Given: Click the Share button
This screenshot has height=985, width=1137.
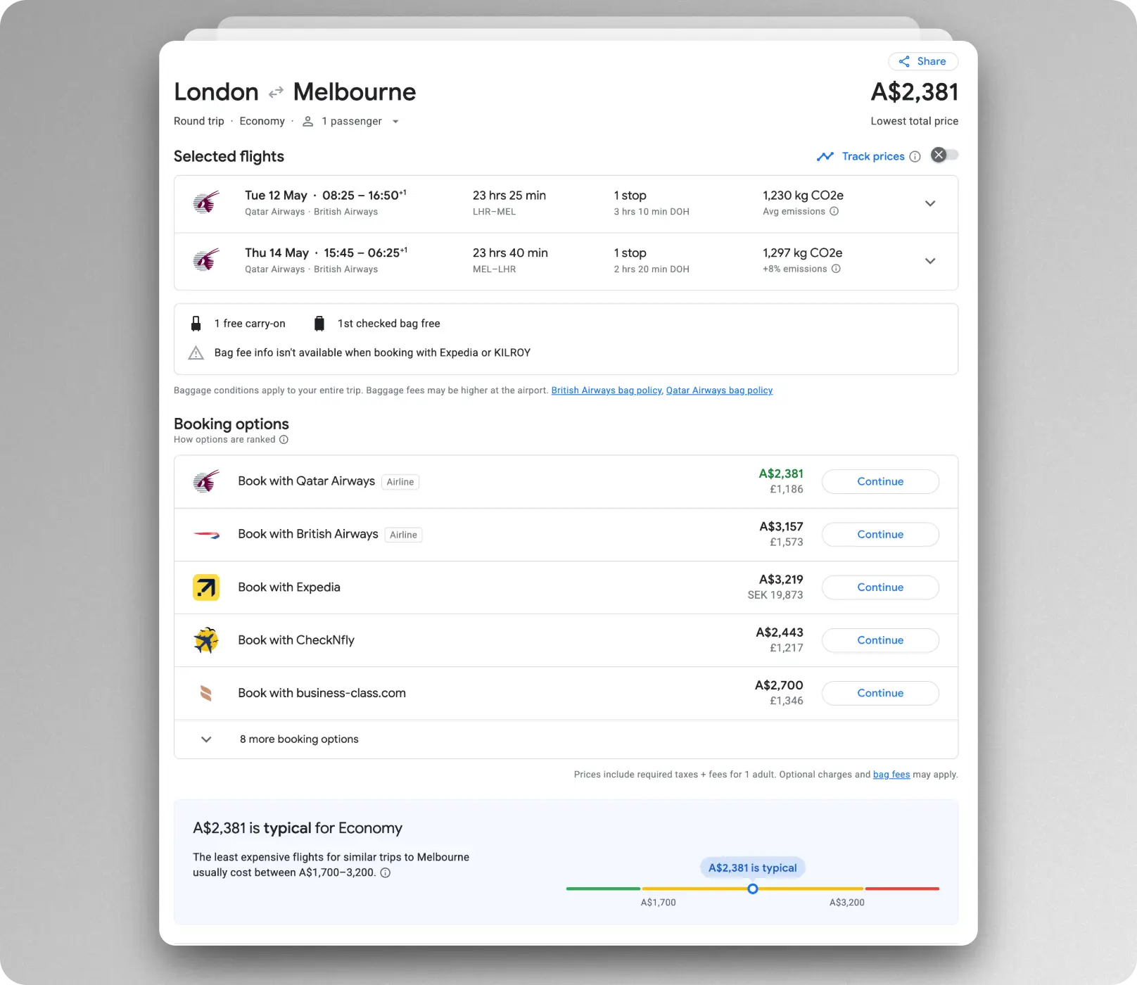Looking at the screenshot, I should [922, 61].
